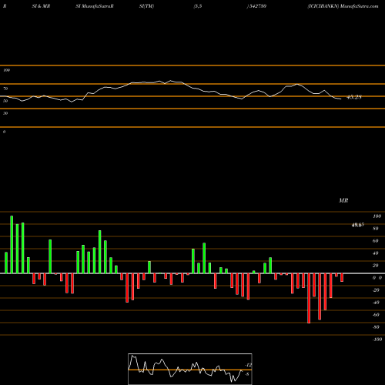Click the "(5,5" parameter text

198,6
